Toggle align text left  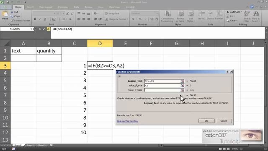coord(79,19)
